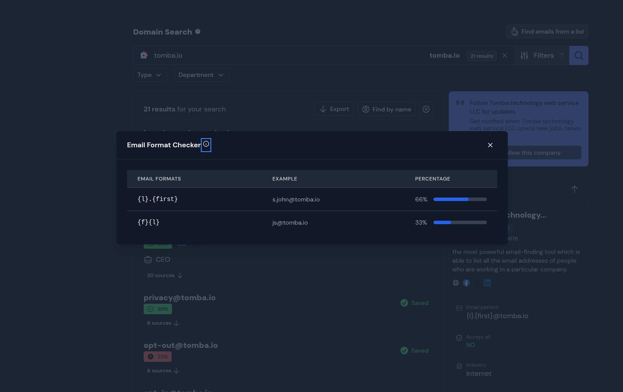Click the js@tomba.io example
Screen dimensions: 623x392
point(290,222)
